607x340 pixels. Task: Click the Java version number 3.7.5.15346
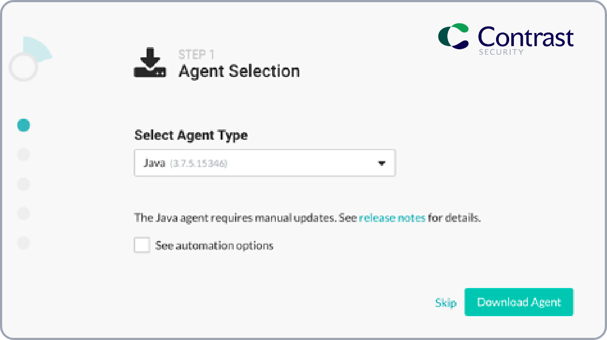(199, 164)
